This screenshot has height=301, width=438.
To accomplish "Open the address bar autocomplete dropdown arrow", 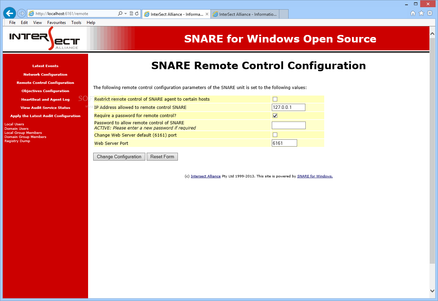I will click(126, 14).
